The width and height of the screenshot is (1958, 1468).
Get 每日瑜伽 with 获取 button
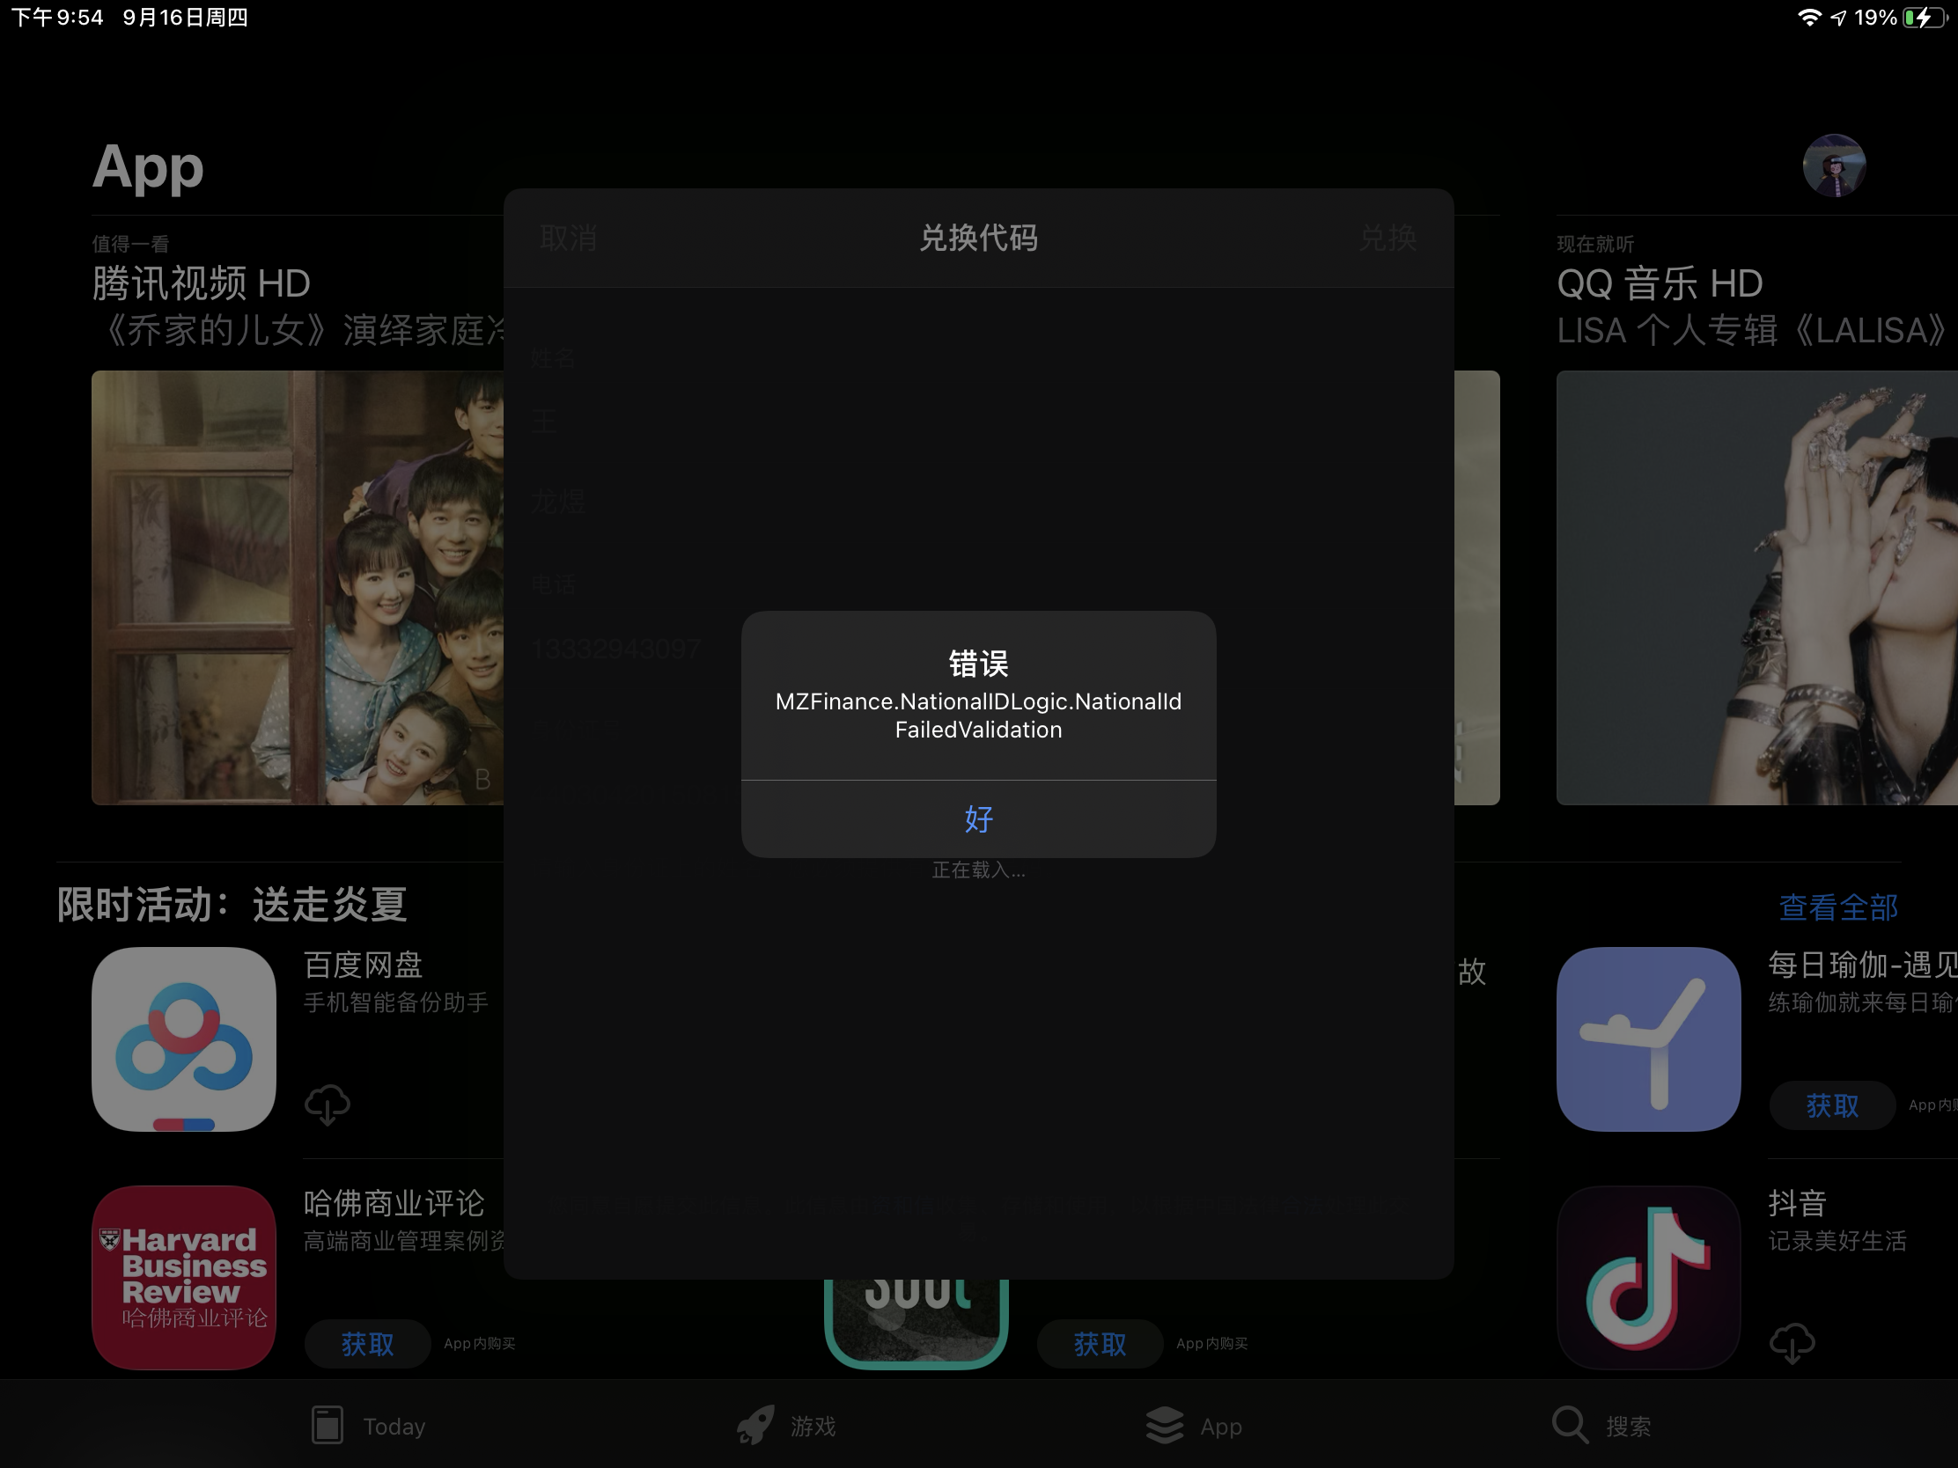pos(1831,1105)
